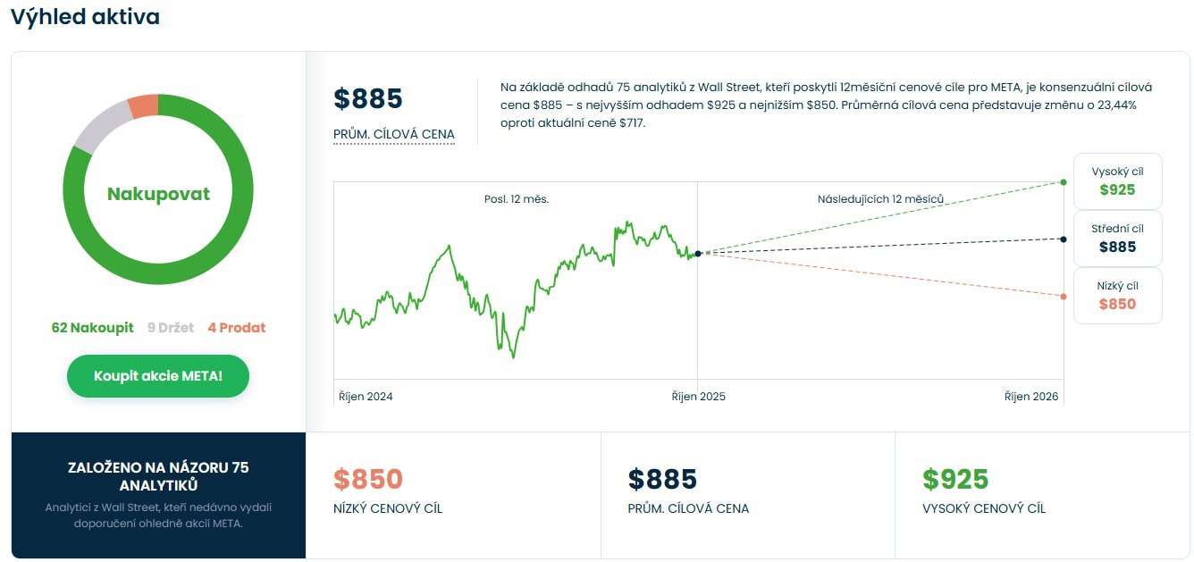Select the 4 Prodat label
The width and height of the screenshot is (1194, 562).
click(237, 328)
